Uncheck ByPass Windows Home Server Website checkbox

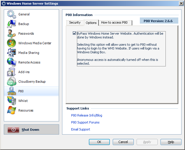[x=74, y=33]
